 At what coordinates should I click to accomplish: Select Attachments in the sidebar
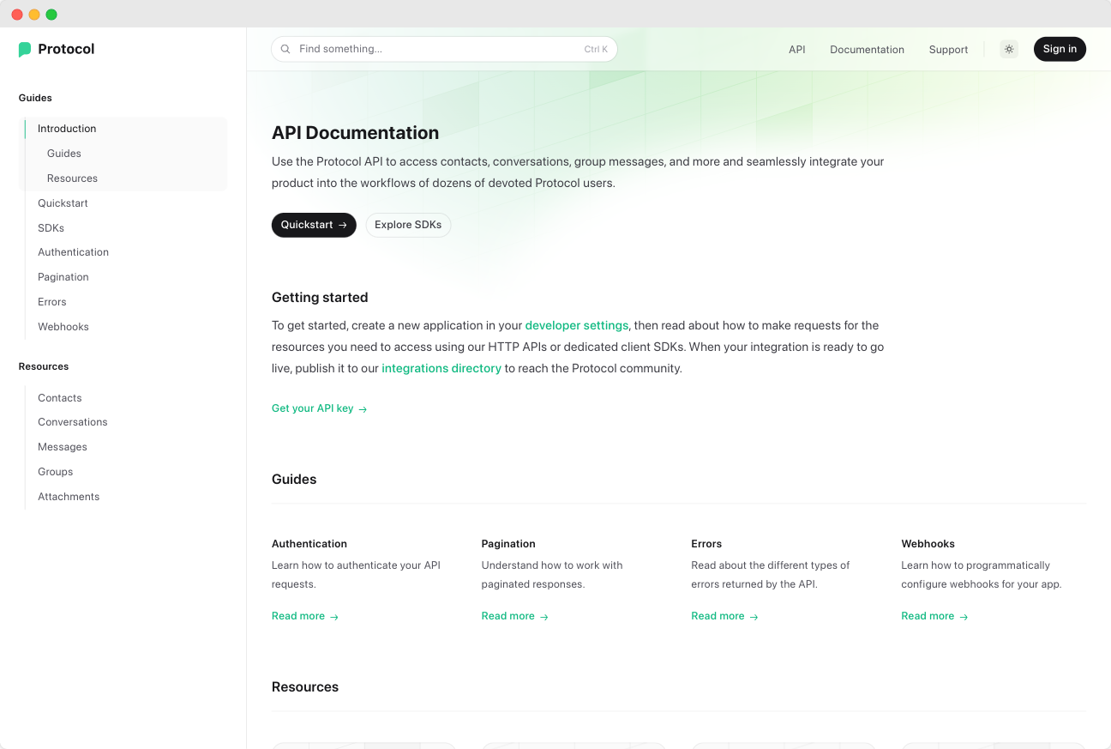[x=69, y=497]
